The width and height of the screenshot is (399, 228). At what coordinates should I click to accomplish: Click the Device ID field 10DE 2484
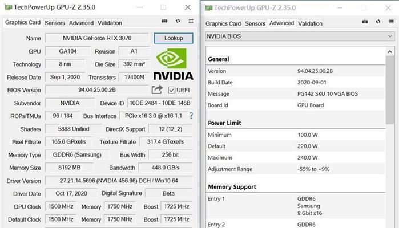pyautogui.click(x=160, y=103)
